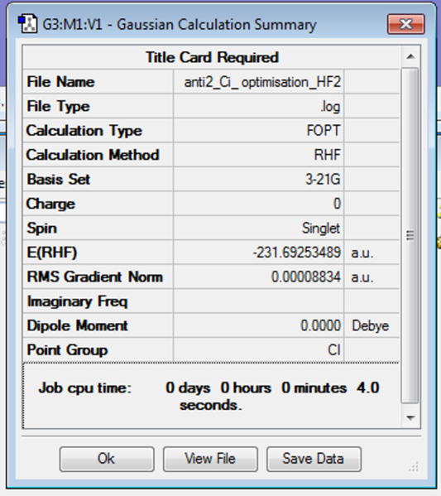Click the Save Data button
Viewport: 441px width, 496px height.
tap(314, 459)
